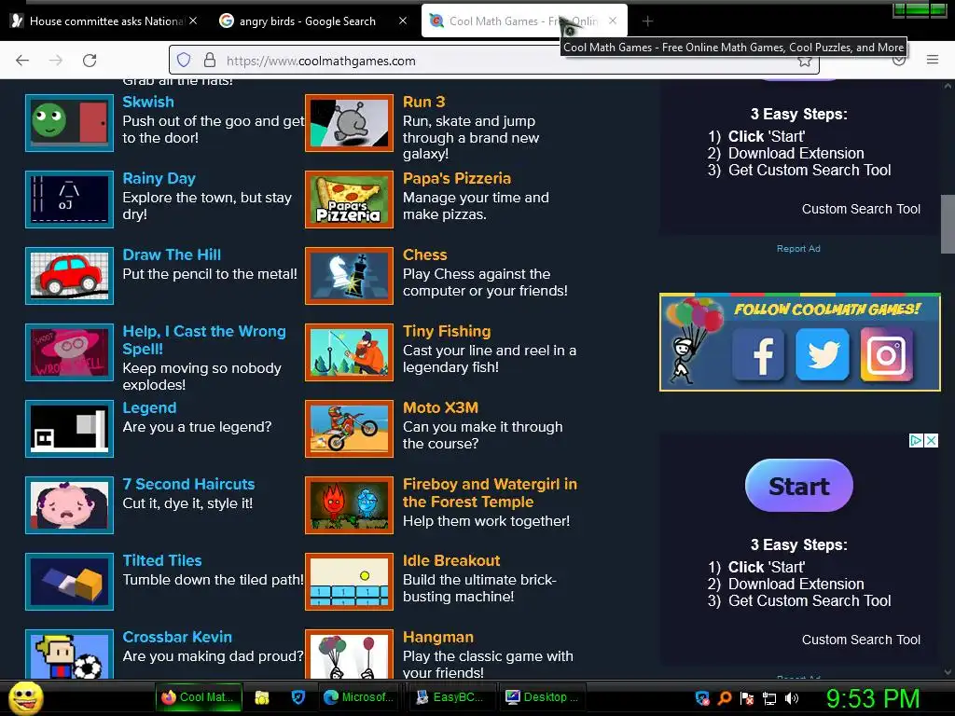Screen dimensions: 955x716
Task: Open the Cool Mat... Firefox taskbar item
Action: (x=200, y=697)
